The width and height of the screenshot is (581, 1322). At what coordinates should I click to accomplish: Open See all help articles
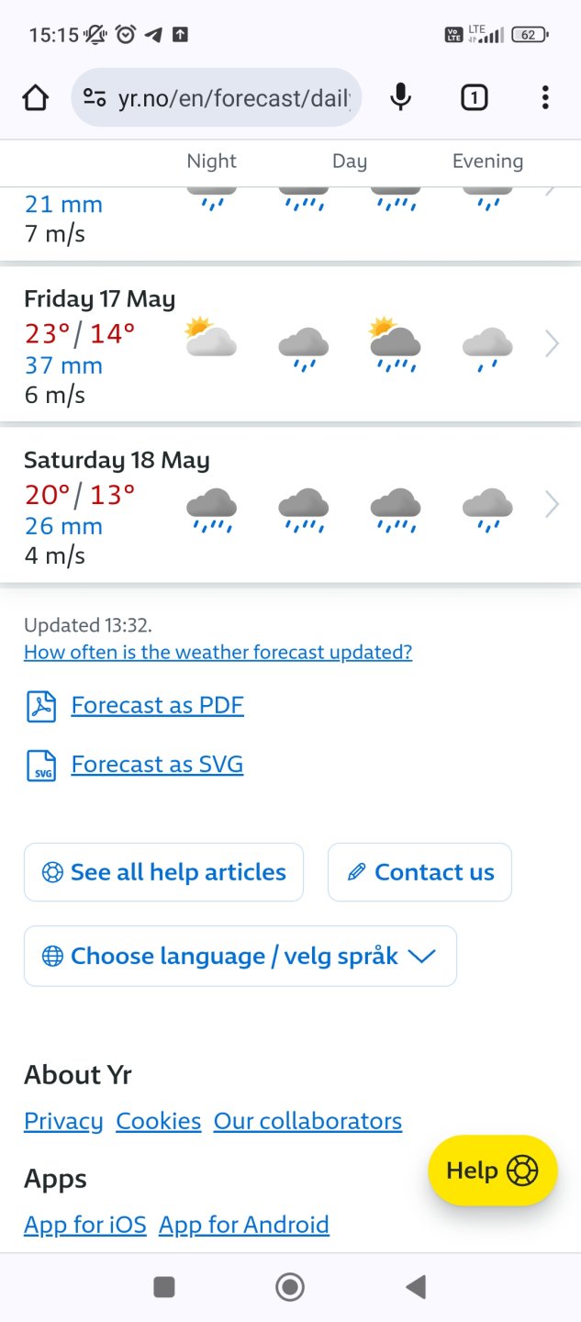tap(163, 872)
